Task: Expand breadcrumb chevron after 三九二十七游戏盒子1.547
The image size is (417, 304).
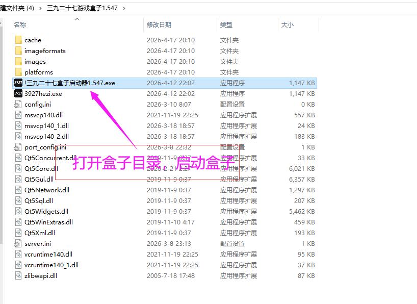Action: pos(124,8)
